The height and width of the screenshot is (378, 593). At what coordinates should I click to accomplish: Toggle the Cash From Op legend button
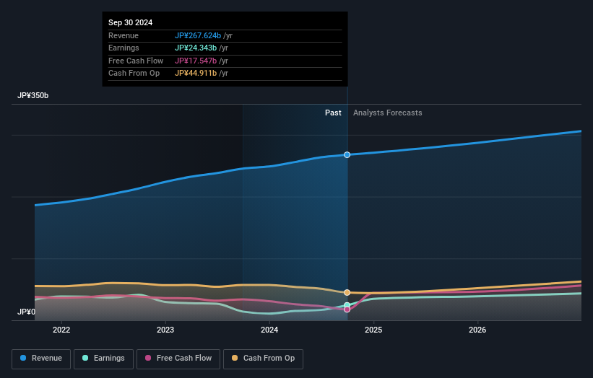coord(263,359)
